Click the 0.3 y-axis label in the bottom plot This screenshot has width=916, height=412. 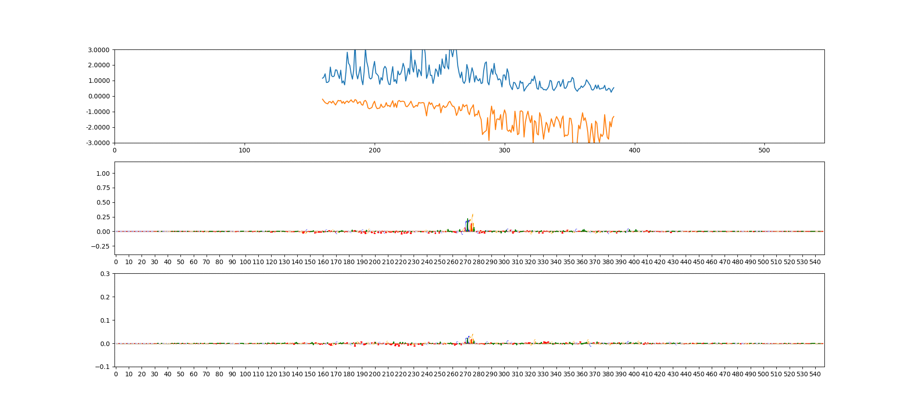pyautogui.click(x=105, y=274)
